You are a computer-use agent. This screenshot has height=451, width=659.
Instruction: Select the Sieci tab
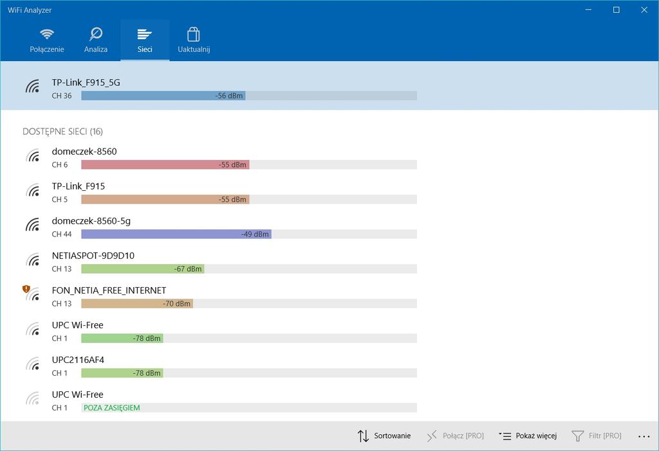click(x=145, y=40)
